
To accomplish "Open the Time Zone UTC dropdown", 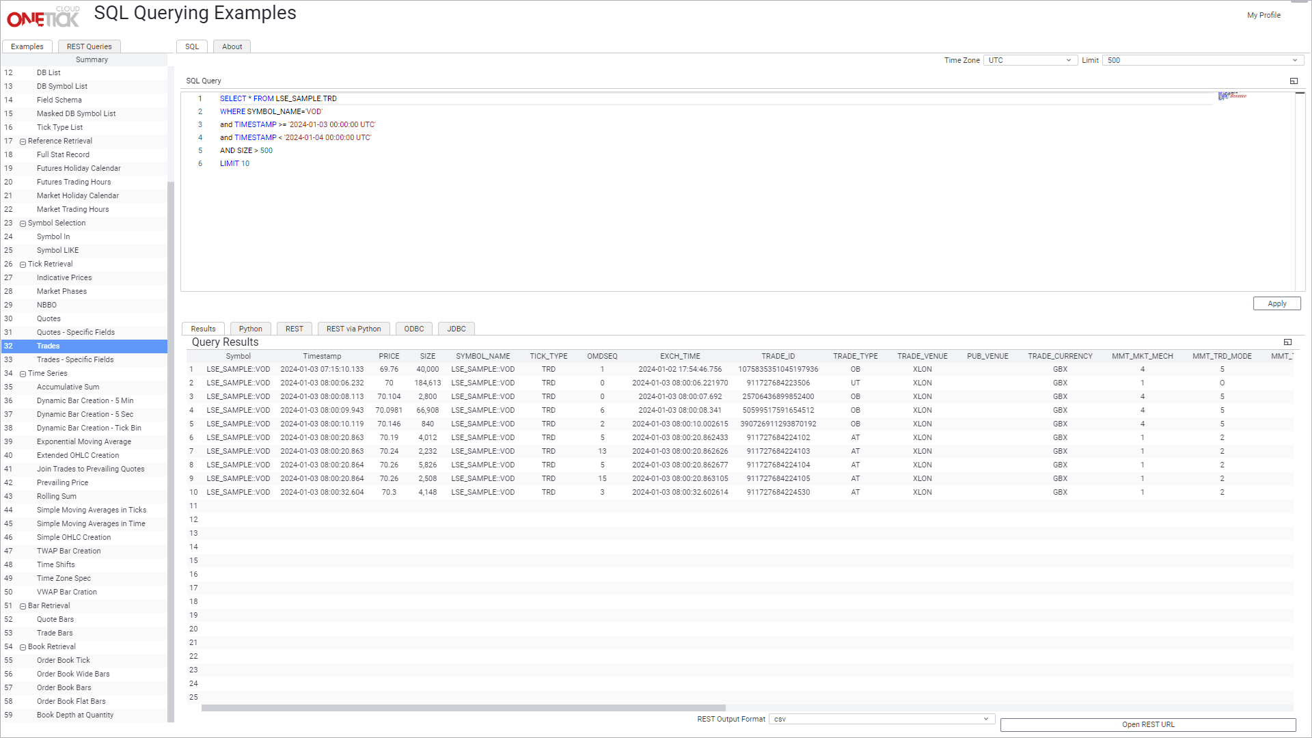I will 1030,60.
